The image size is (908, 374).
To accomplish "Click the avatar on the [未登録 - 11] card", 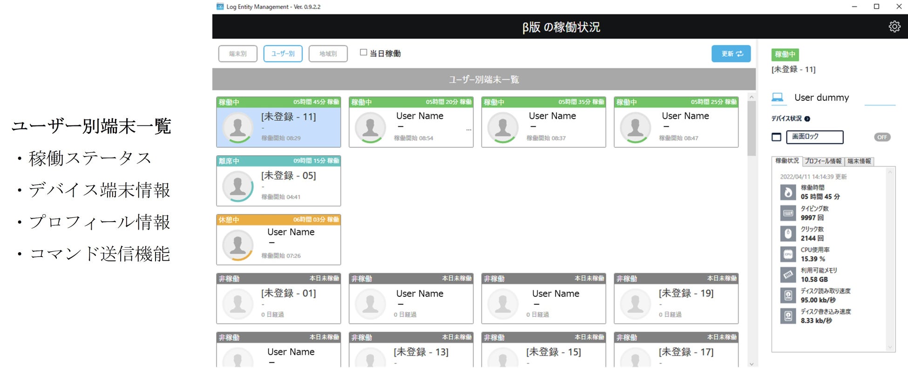I will pyautogui.click(x=238, y=127).
